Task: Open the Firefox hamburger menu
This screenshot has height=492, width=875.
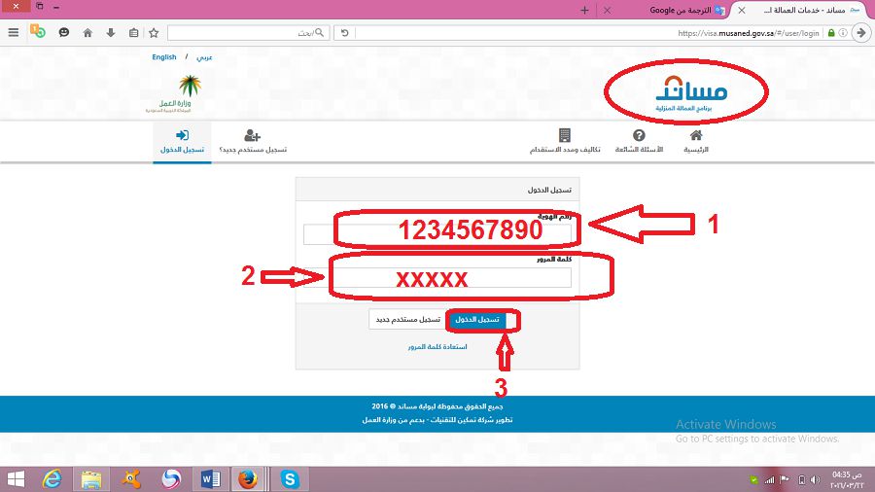Action: (14, 32)
